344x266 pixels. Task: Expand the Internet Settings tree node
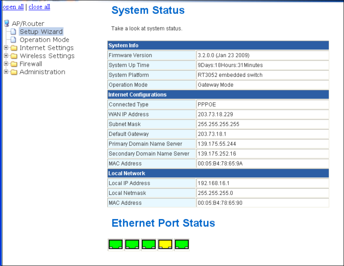pyautogui.click(x=6, y=48)
